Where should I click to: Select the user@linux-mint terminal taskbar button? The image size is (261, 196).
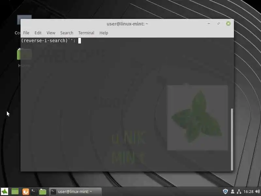[x=75, y=191]
